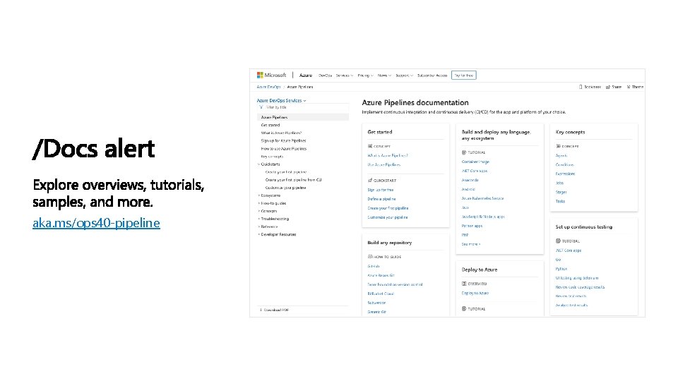Screen dimensions: 678x381
Task: Click the Azure DevOps breadcrumb link
Action: click(x=268, y=87)
